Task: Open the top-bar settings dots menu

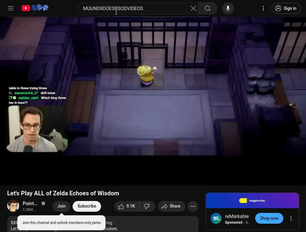Action: coord(263,8)
